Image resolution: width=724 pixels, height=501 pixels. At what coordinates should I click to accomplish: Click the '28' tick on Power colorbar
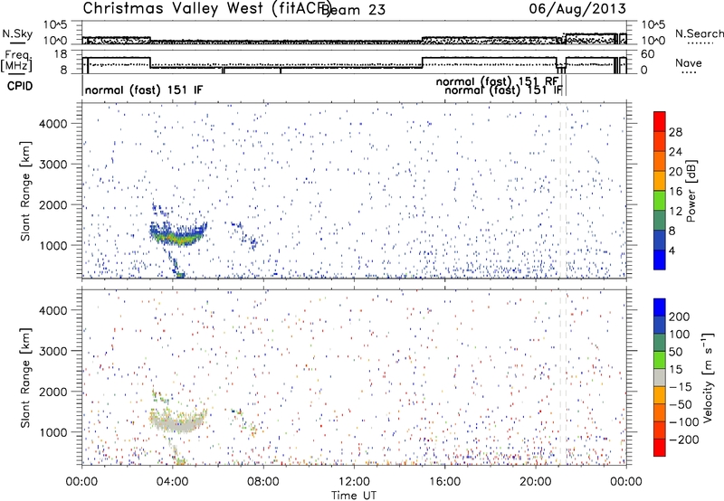675,132
